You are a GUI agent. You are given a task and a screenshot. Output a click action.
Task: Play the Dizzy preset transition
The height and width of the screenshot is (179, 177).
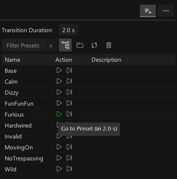[59, 92]
